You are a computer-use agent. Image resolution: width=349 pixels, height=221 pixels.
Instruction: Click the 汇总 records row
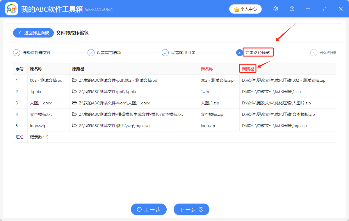coord(20,137)
